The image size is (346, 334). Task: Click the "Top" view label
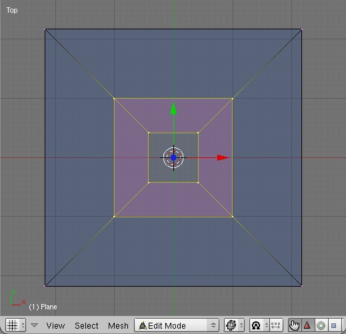12,10
